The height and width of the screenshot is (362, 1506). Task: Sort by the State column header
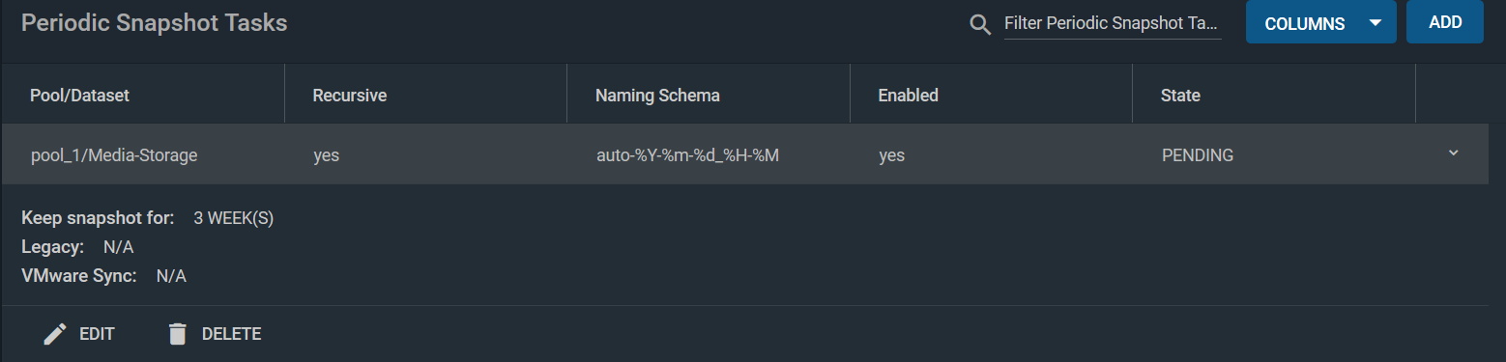pos(1180,96)
